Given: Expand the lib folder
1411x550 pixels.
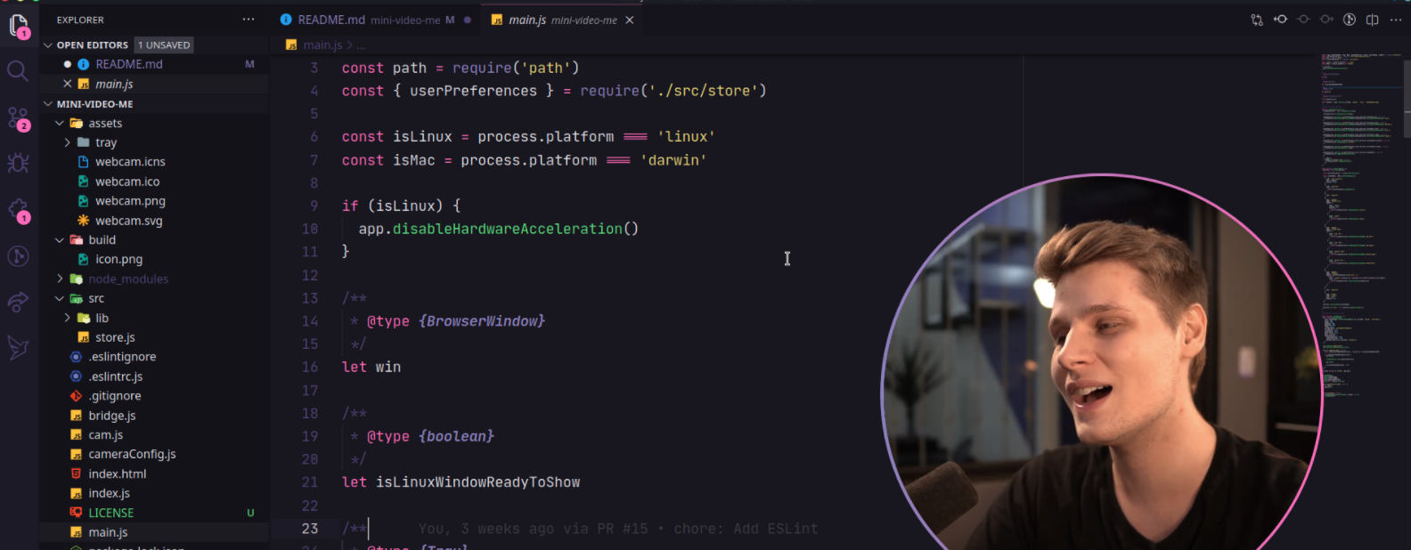Looking at the screenshot, I should (x=67, y=318).
